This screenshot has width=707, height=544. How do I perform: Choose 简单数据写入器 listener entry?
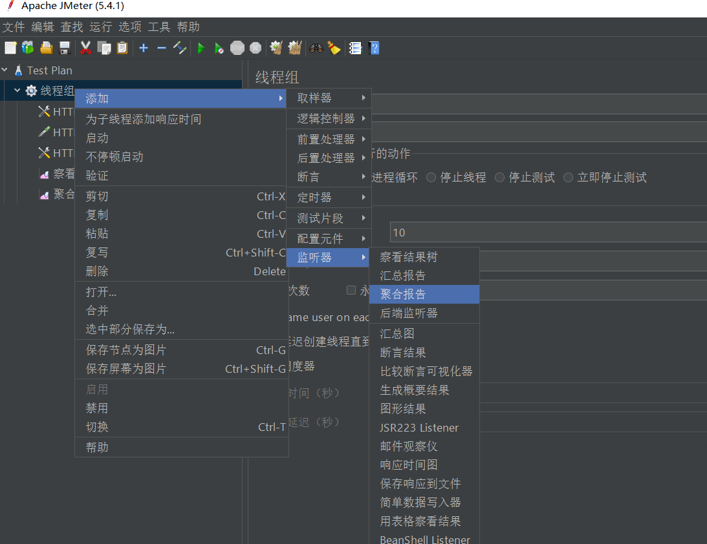pos(424,502)
